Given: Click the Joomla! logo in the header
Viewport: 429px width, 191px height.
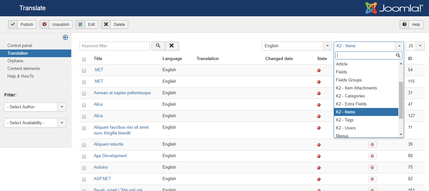Looking at the screenshot, I should tap(394, 8).
